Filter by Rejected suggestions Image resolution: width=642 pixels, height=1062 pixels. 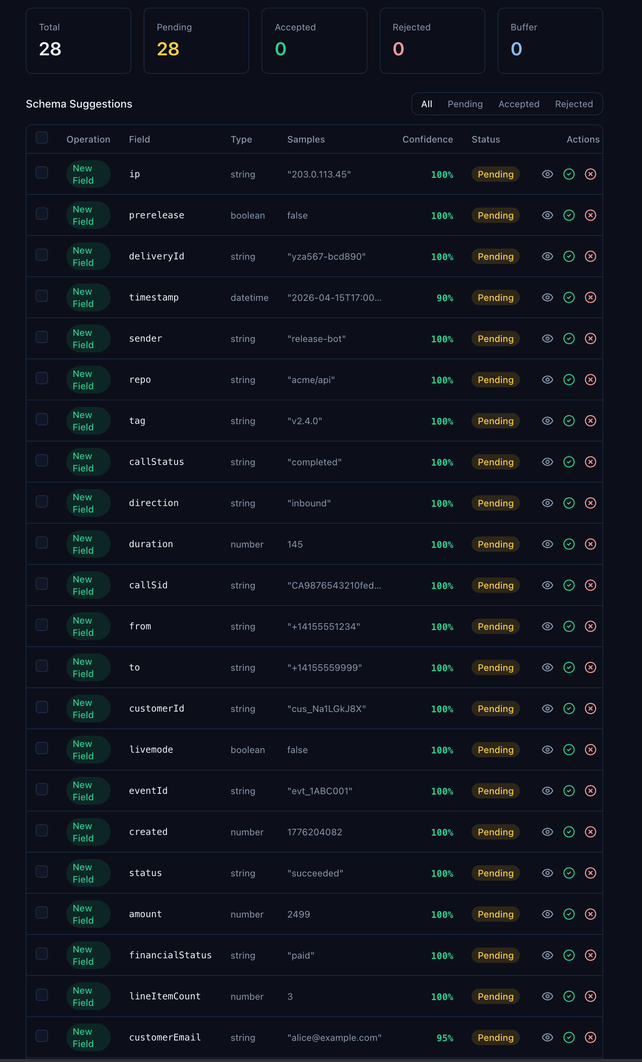574,104
